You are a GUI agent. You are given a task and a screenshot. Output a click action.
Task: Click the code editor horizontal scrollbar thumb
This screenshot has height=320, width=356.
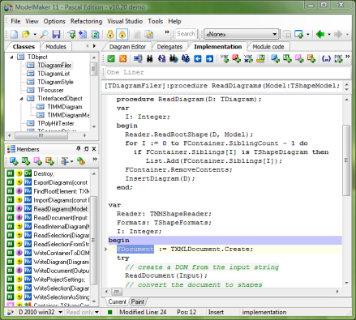click(x=117, y=292)
